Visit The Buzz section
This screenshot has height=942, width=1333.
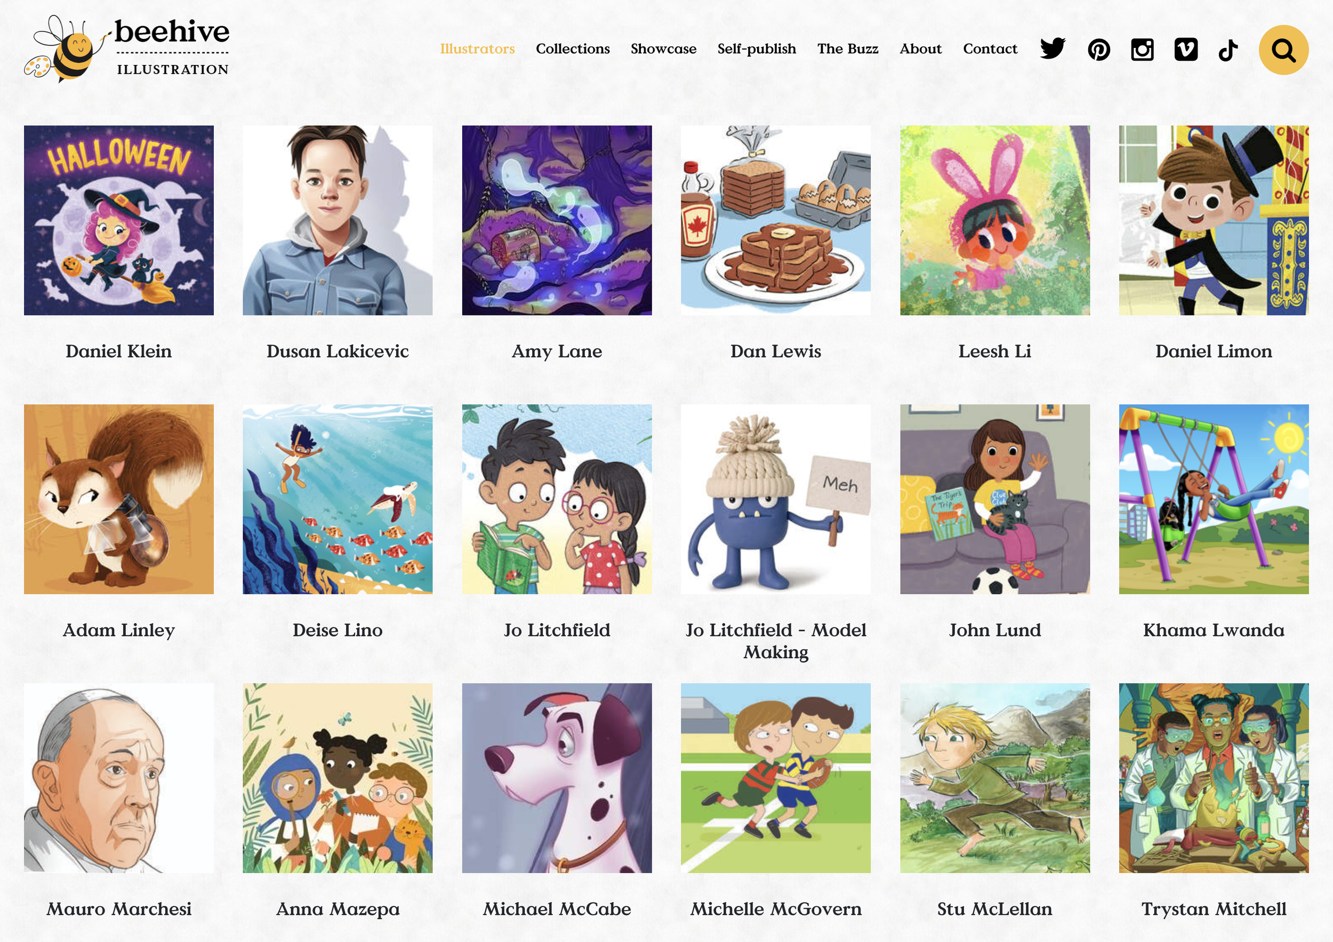pos(848,49)
